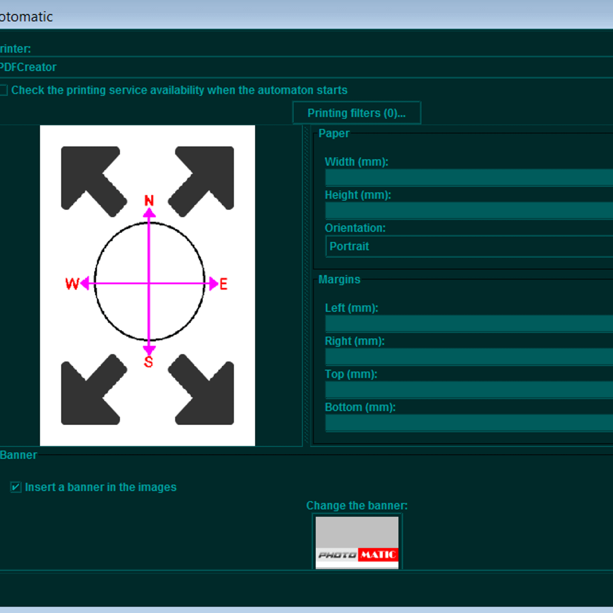613x613 pixels.
Task: Click the N arrow on the compass
Action: click(149, 213)
